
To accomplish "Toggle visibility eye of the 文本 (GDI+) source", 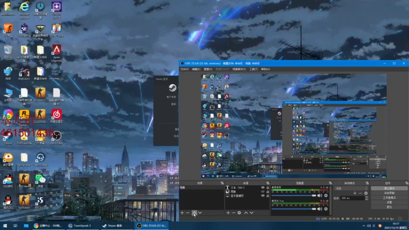I will coord(263,188).
